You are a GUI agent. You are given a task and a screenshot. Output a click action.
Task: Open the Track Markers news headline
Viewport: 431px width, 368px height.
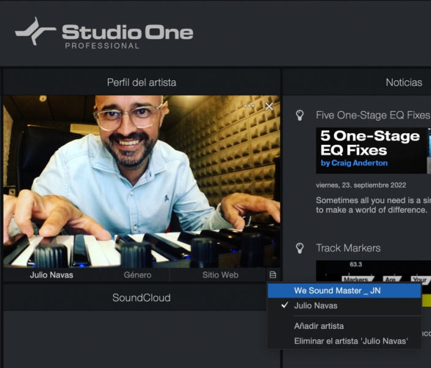pos(348,248)
